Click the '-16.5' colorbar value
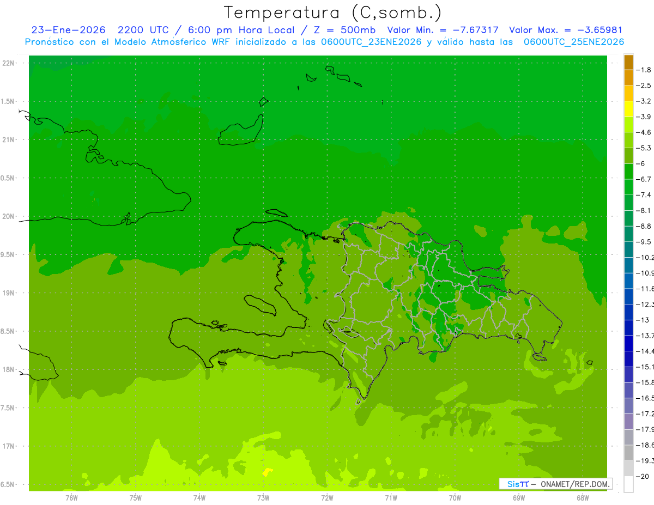Viewport: 654px width, 505px height. point(645,398)
